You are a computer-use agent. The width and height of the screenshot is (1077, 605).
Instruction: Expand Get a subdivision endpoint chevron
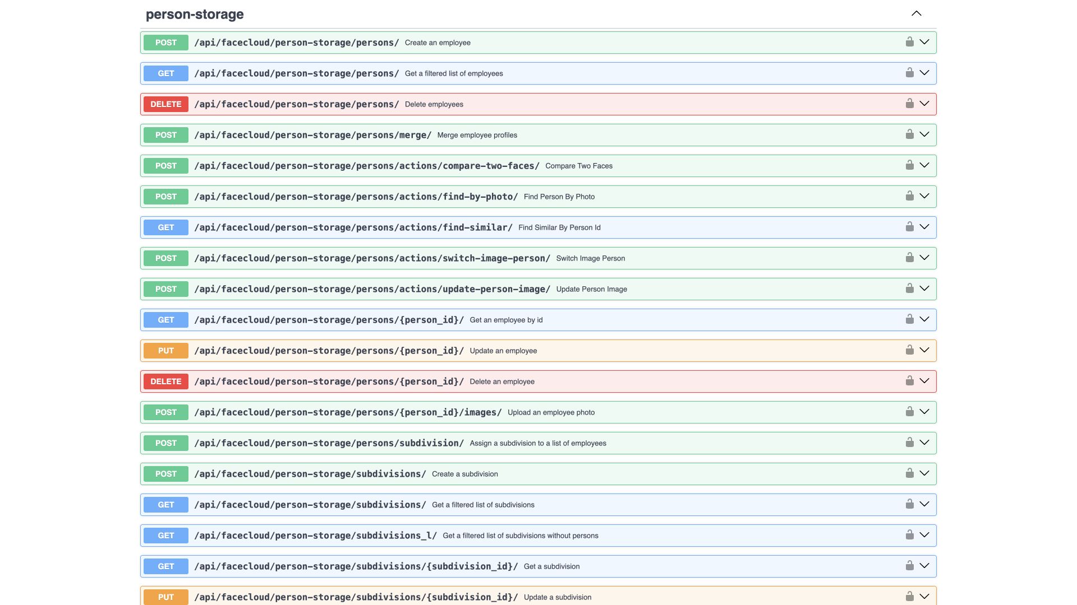click(924, 566)
